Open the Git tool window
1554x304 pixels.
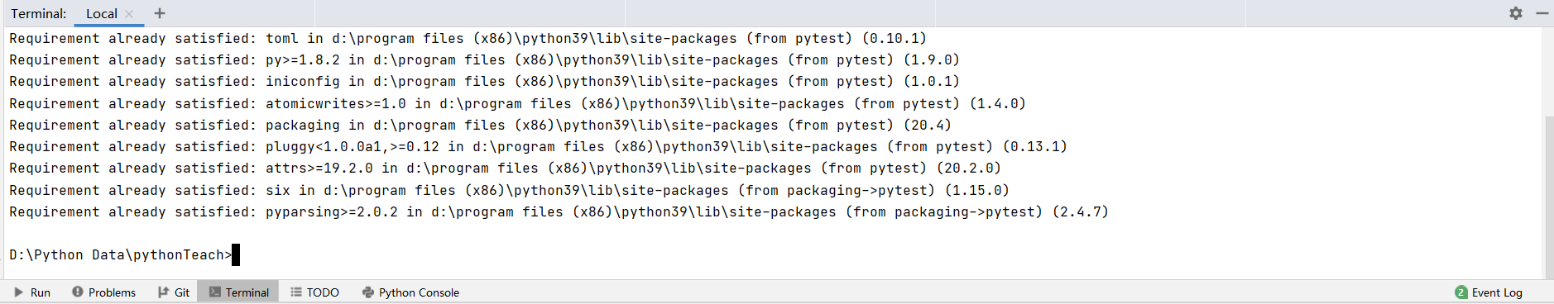[174, 292]
